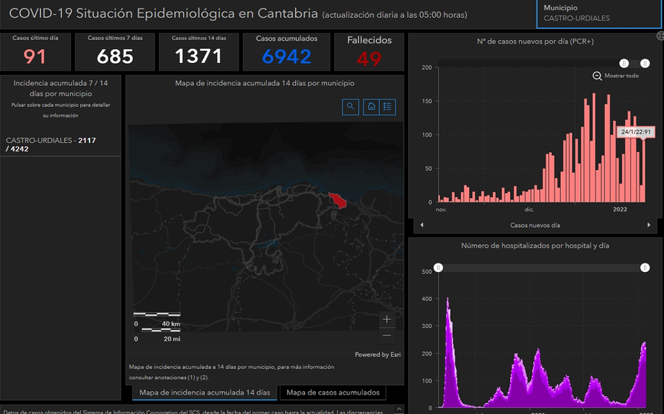Open the map legend list
The image size is (664, 414).
(x=387, y=107)
